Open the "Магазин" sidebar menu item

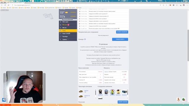68,25
